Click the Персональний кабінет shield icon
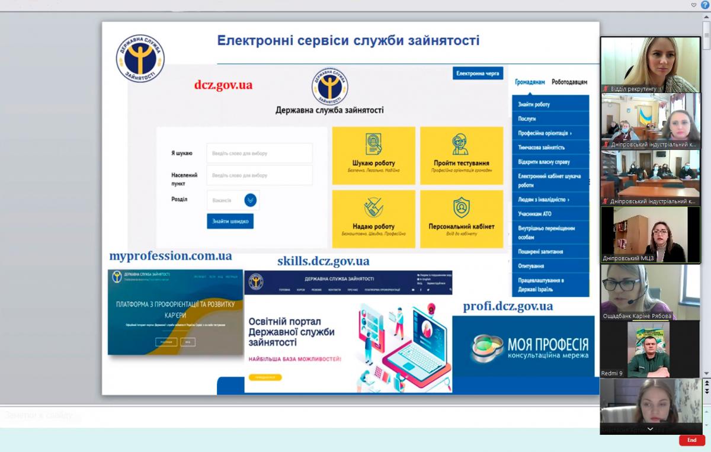Screen dimensions: 711x452 (462, 207)
